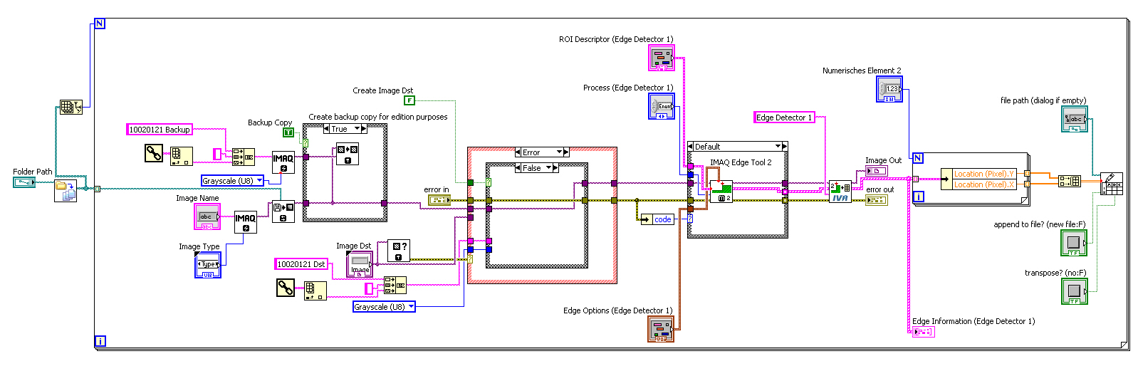Select the Image Name string terminal

207,216
